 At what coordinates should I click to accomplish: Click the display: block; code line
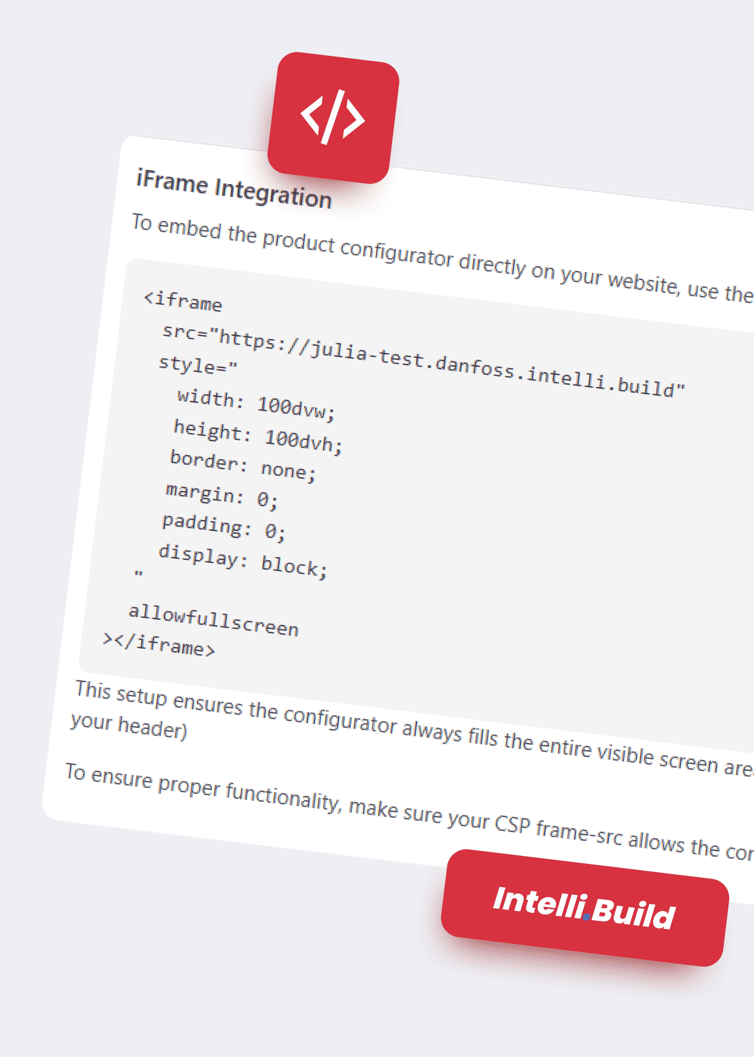tap(243, 561)
